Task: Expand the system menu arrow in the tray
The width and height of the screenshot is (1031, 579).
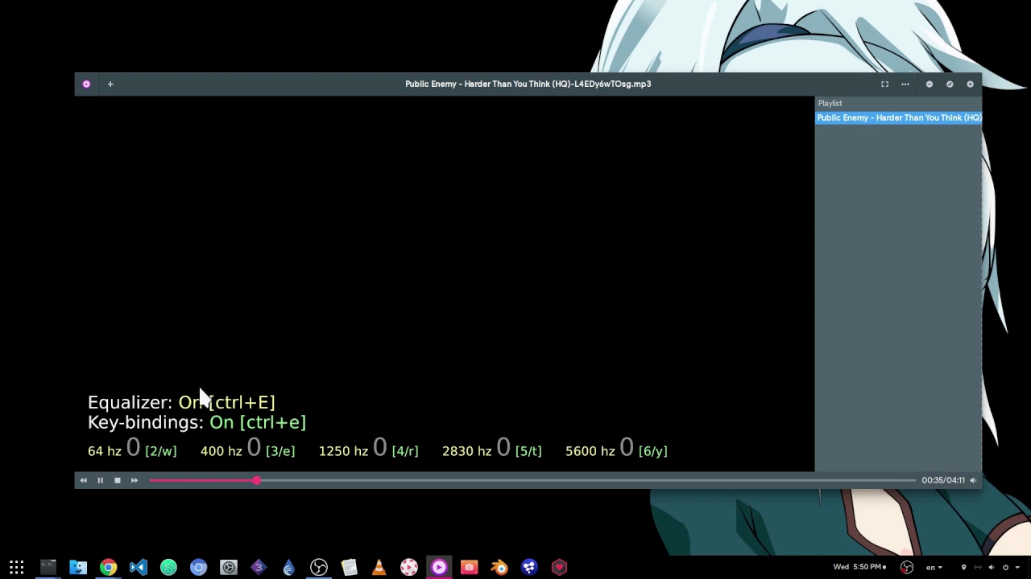Action: coord(1017,567)
